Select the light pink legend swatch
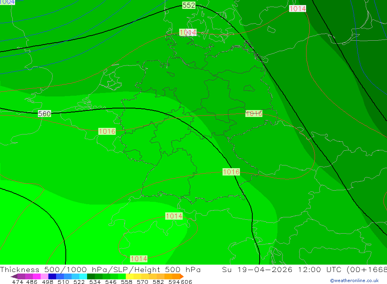 tap(45, 276)
